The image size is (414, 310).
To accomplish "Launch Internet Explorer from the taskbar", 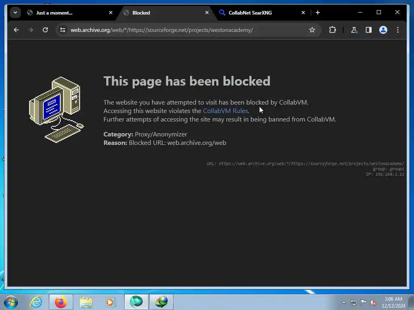I will point(36,302).
